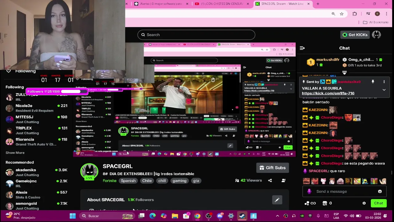Open M1TESSJ's channel in Following
Viewport: 394px width, 222px height.
[37, 119]
